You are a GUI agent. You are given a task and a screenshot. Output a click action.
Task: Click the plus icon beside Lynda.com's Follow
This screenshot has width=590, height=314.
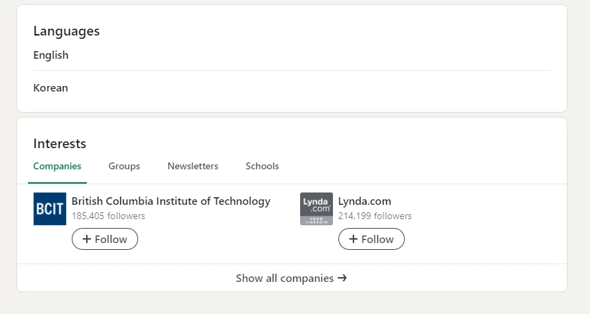coord(353,239)
